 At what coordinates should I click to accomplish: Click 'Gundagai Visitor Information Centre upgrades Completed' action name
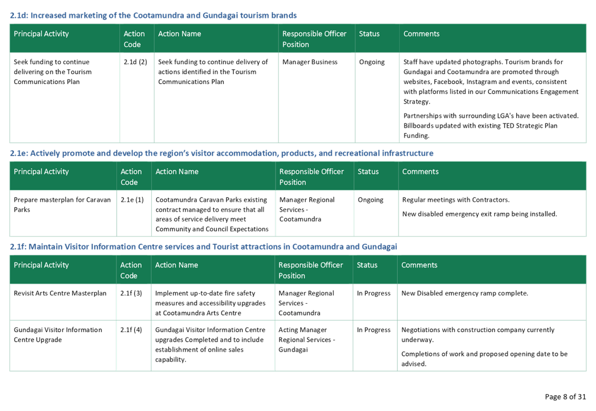[210, 344]
